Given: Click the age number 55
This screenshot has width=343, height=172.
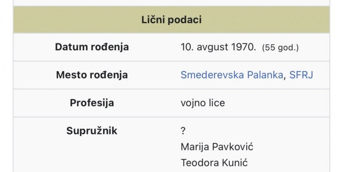Looking at the screenshot, I should 270,48.
